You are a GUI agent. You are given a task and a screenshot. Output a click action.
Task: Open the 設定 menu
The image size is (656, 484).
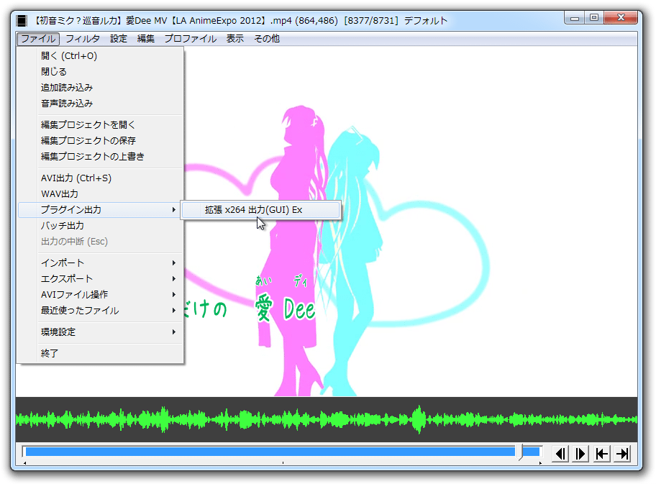(x=119, y=39)
